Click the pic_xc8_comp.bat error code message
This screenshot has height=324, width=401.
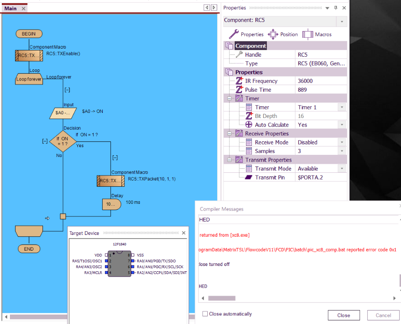coord(297,250)
